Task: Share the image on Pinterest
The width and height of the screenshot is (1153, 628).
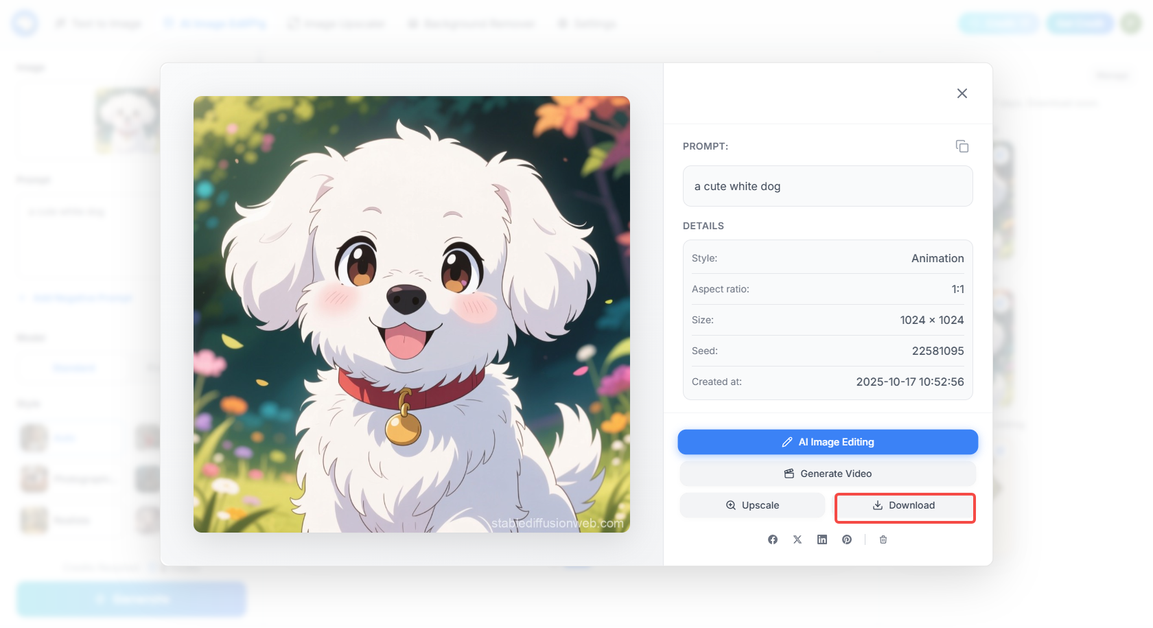Action: coord(846,539)
